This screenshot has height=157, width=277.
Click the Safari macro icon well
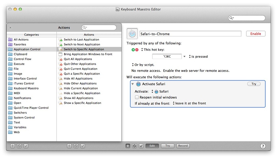click(132, 34)
